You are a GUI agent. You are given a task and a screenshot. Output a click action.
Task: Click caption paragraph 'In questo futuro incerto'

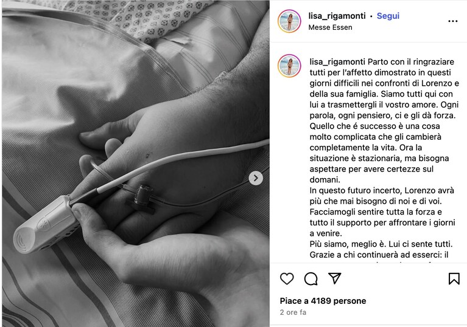[x=382, y=212]
